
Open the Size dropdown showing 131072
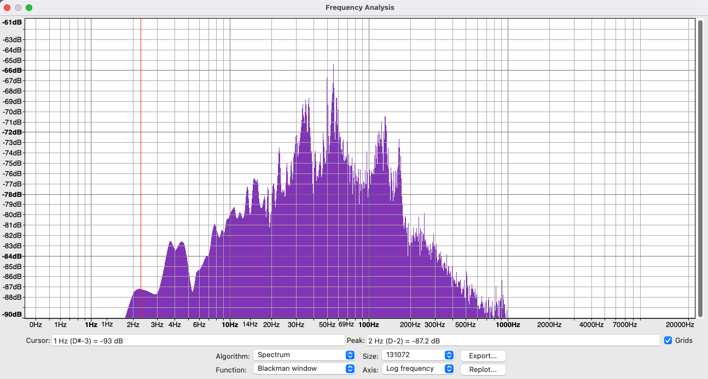tap(417, 355)
